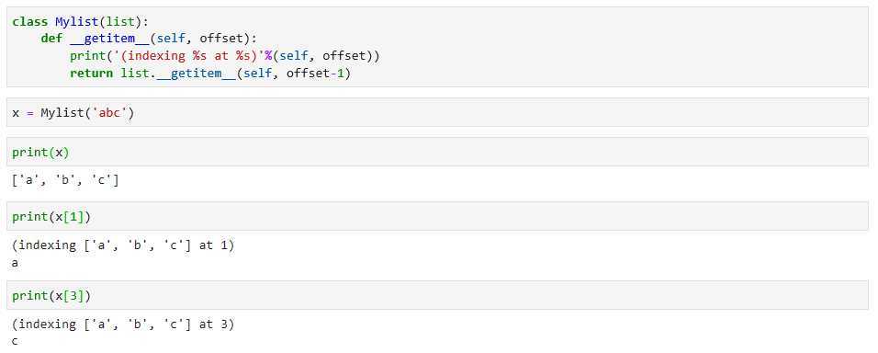Screen dimensions: 878x353
Task: Click the return list.__getitem__ line
Action: (x=210, y=74)
